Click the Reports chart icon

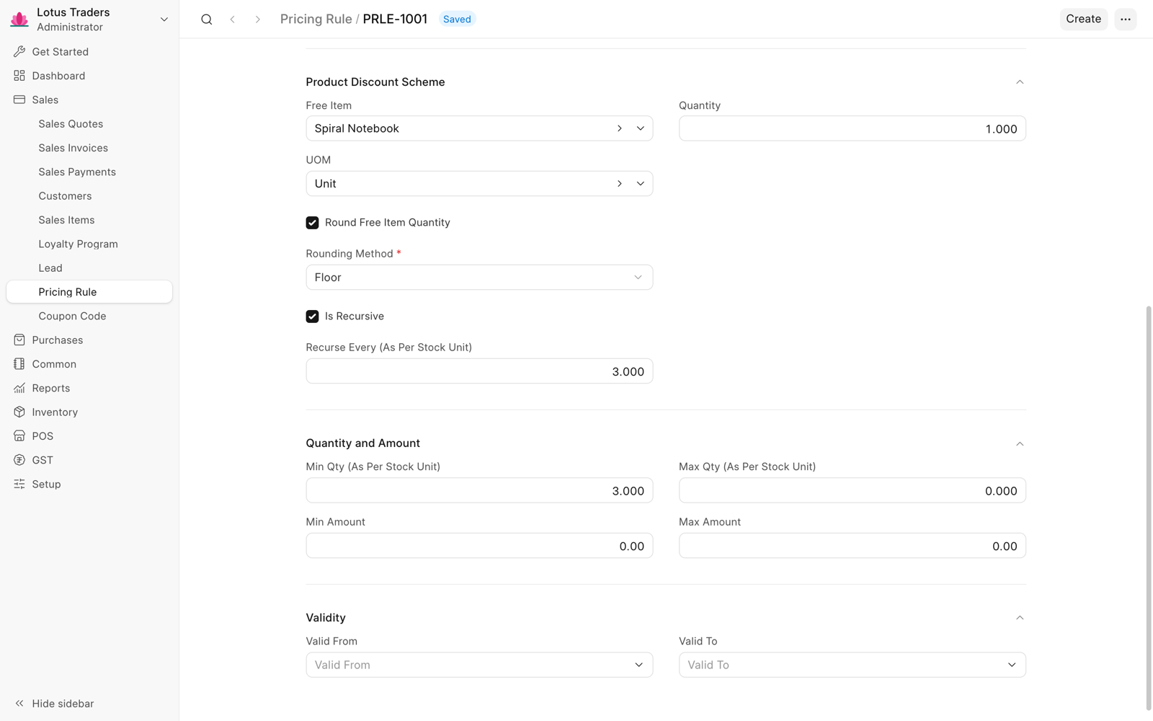tap(19, 388)
